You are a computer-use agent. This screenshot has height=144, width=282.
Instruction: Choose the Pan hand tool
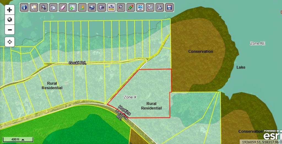pos(53,7)
